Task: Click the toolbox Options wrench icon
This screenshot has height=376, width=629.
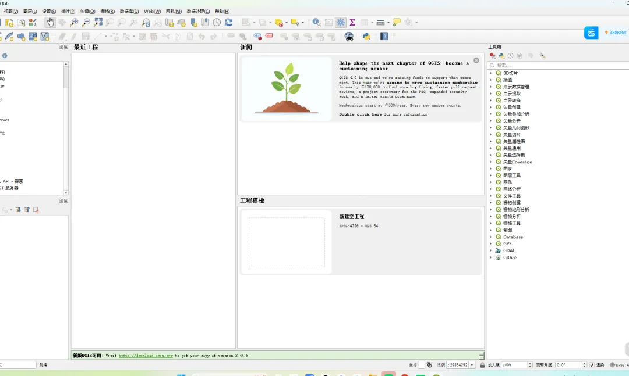Action: coord(542,56)
